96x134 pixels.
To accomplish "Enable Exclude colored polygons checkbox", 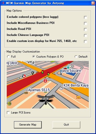I will pyautogui.click(x=85, y=18).
